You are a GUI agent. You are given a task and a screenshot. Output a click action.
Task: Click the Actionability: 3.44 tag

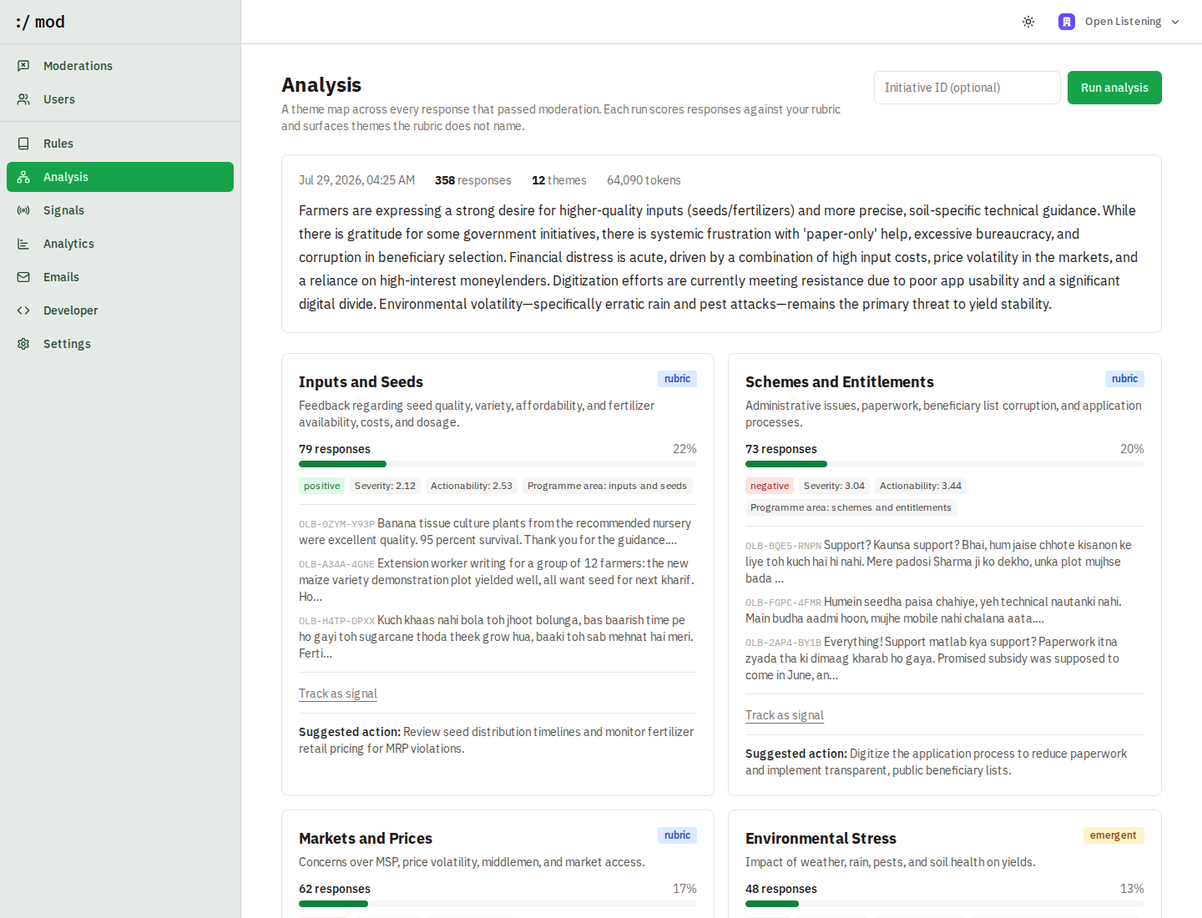pos(921,486)
